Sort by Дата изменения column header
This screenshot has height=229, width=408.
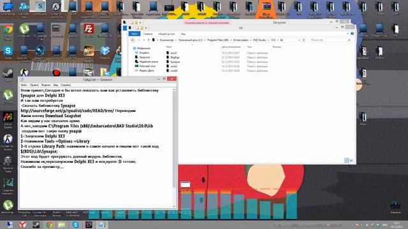click(x=231, y=47)
